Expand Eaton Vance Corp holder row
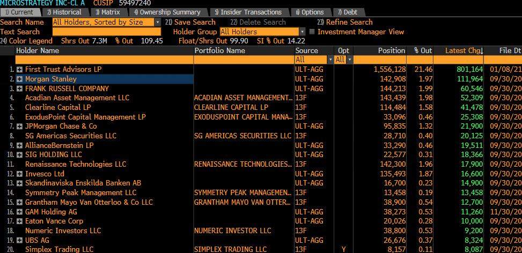Viewport: 522px width, 253px height. tap(19, 221)
